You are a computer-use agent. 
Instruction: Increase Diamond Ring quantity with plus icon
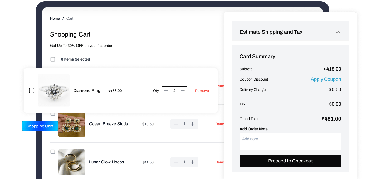(183, 91)
